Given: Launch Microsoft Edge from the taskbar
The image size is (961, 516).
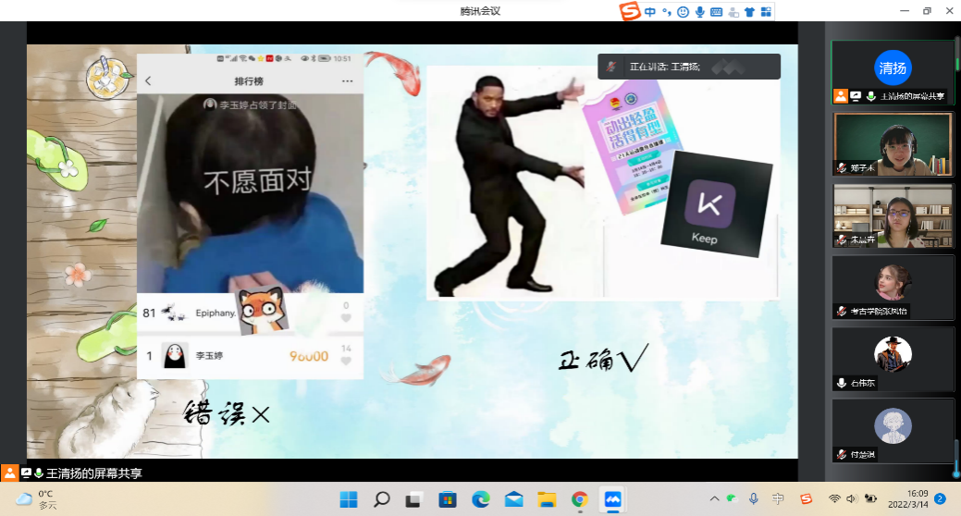Looking at the screenshot, I should click(x=481, y=500).
